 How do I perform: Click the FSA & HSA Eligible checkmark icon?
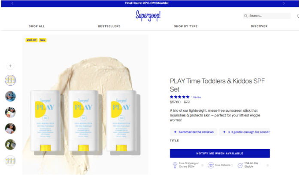240,165
